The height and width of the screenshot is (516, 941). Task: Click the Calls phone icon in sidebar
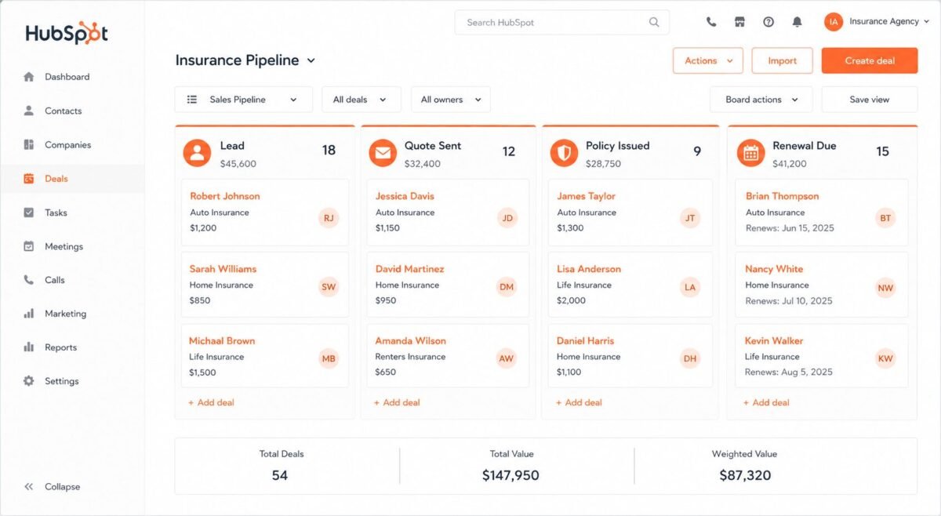point(29,280)
